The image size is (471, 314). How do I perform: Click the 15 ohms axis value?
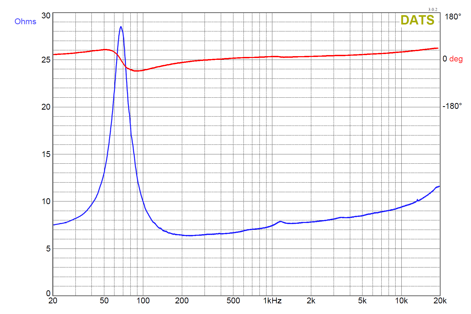pos(46,154)
